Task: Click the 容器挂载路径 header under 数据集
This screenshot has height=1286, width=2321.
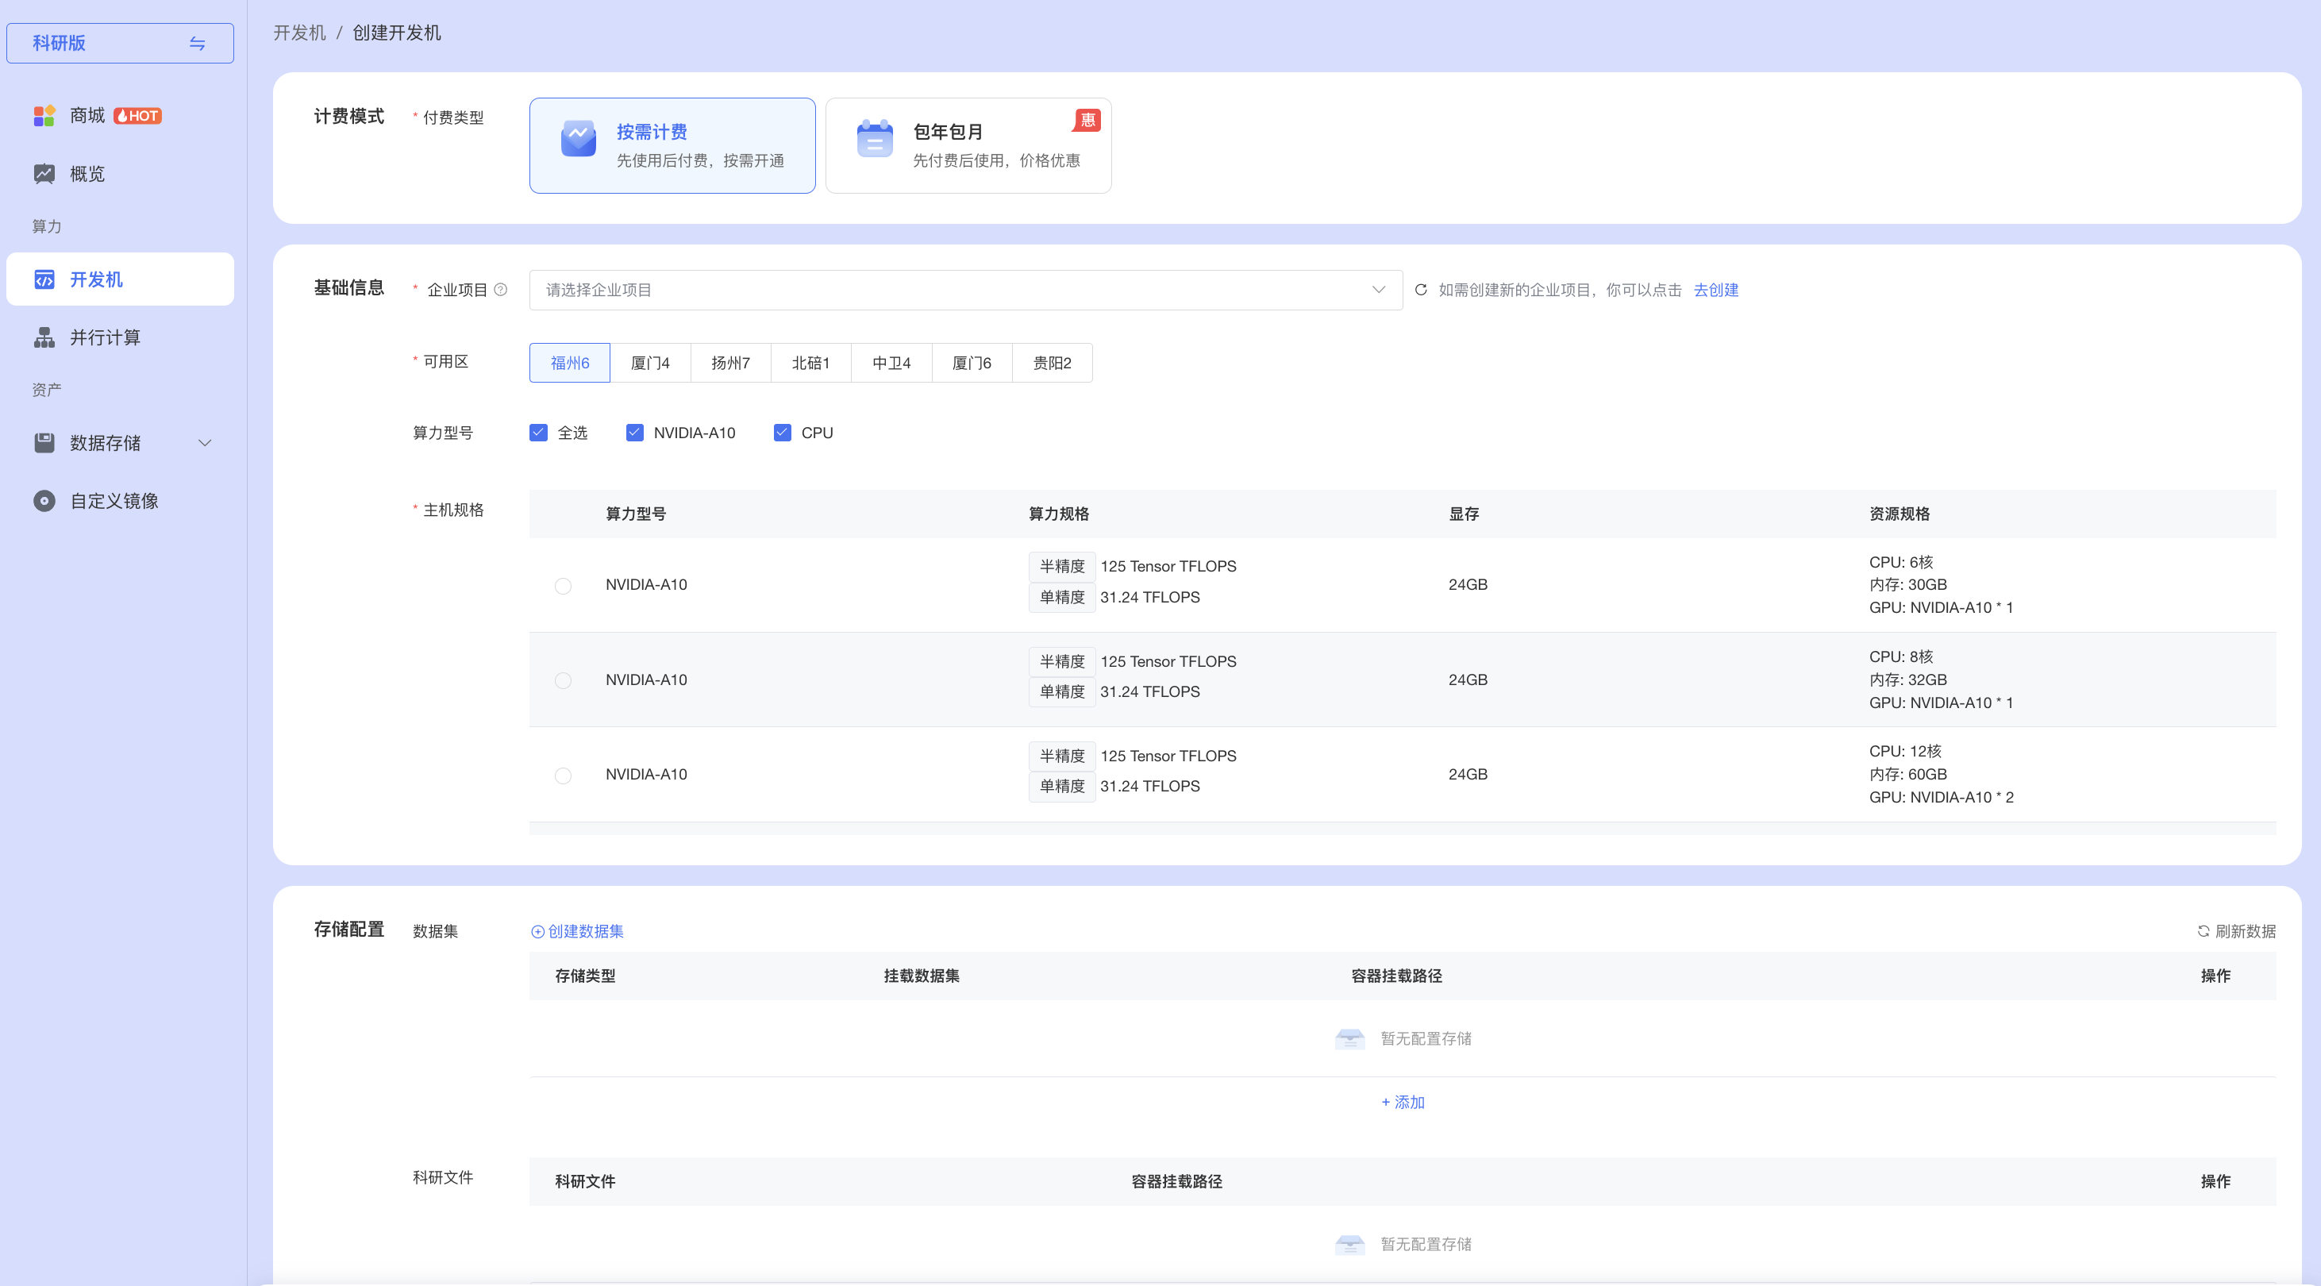Action: (1396, 976)
